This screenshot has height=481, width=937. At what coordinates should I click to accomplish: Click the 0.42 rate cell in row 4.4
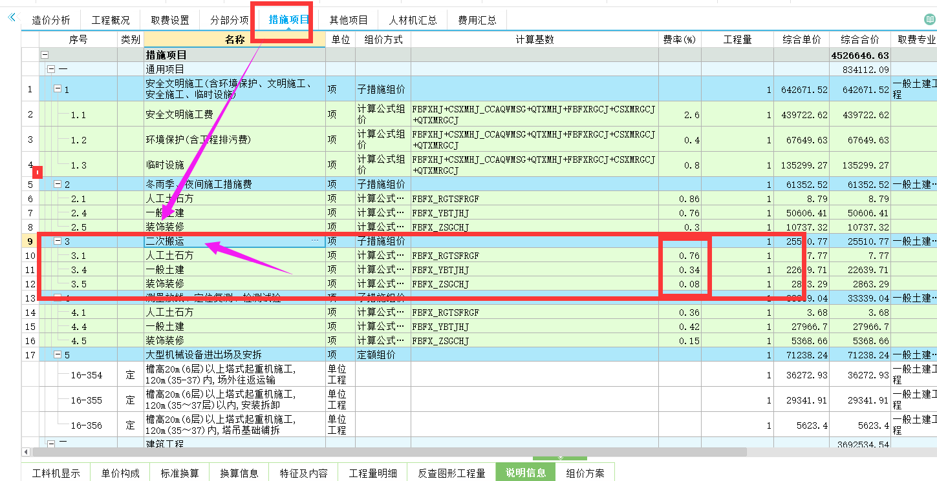(680, 326)
